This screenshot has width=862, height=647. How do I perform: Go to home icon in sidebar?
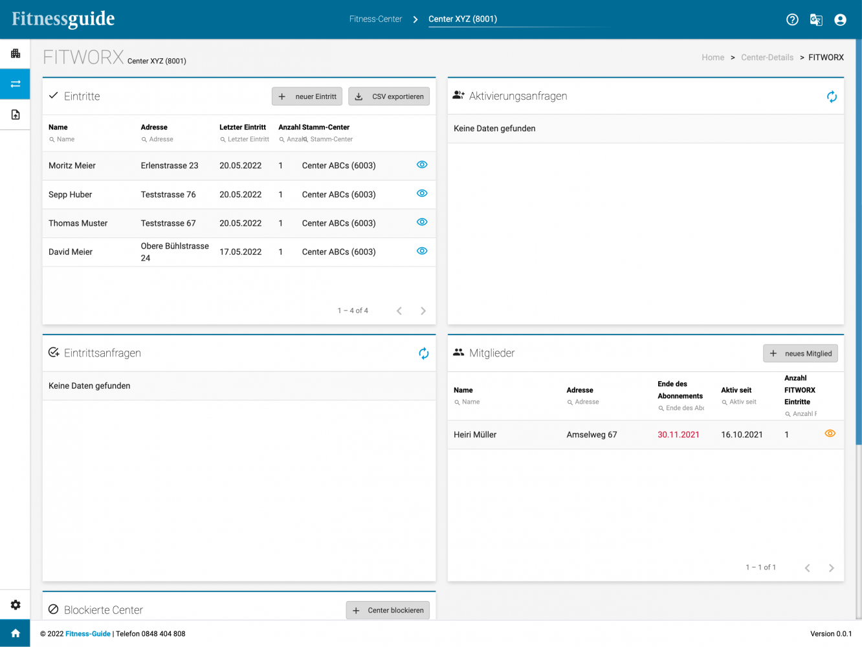16,633
